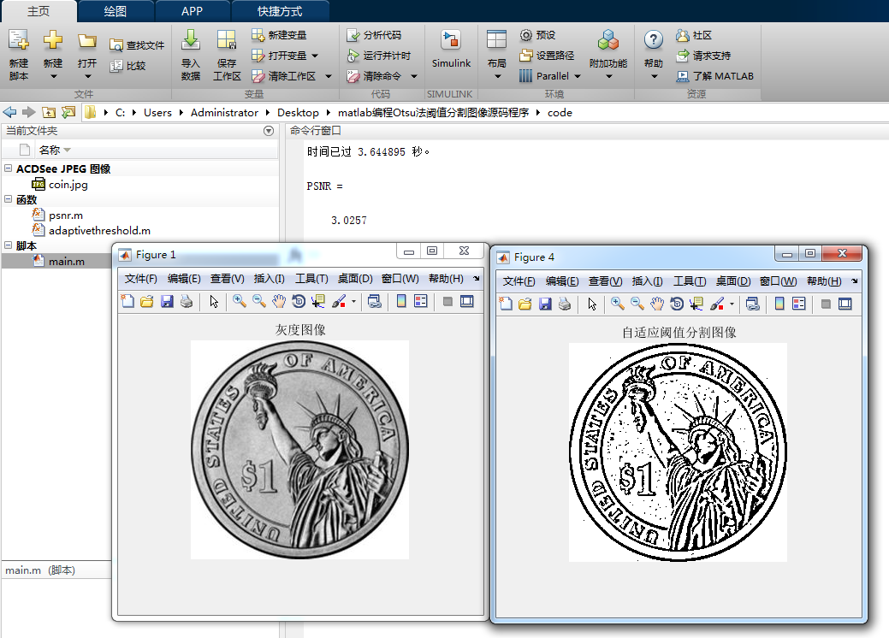Image resolution: width=889 pixels, height=638 pixels.
Task: Click the 保存工作区 (Save Workspace) icon
Action: click(x=227, y=55)
